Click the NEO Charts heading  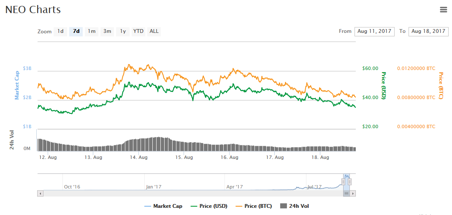(x=33, y=10)
